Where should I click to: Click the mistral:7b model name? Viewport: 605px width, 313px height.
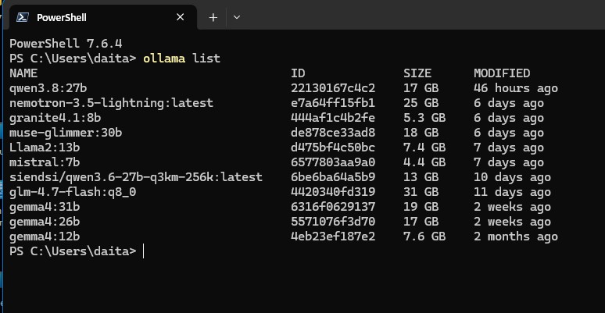tap(45, 162)
